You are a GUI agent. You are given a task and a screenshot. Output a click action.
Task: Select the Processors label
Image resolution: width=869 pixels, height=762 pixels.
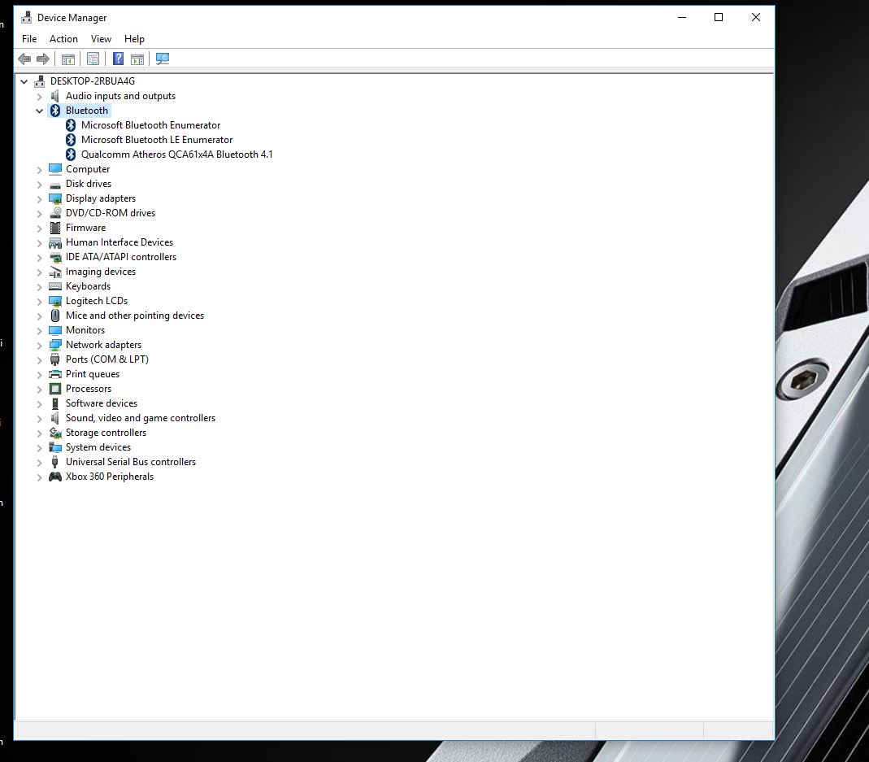point(88,389)
